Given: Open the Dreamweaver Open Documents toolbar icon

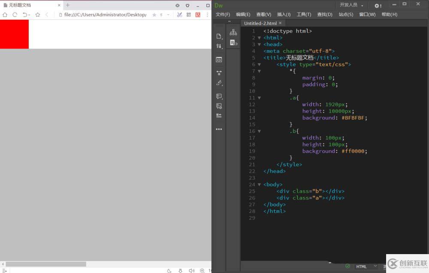Looking at the screenshot, I should point(219,36).
